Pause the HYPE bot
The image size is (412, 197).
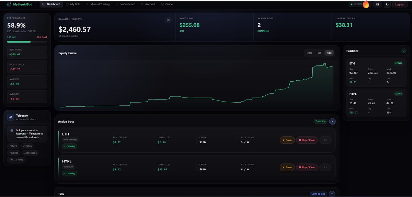(x=287, y=167)
